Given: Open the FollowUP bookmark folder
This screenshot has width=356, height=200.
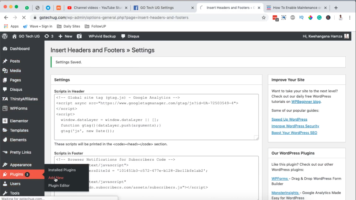Looking at the screenshot, I should click(95, 26).
